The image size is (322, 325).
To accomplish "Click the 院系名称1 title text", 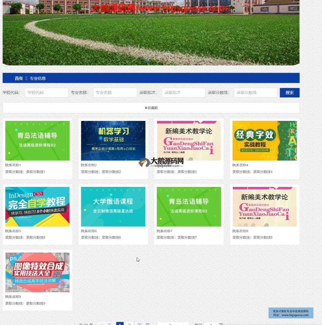I will point(13,165).
